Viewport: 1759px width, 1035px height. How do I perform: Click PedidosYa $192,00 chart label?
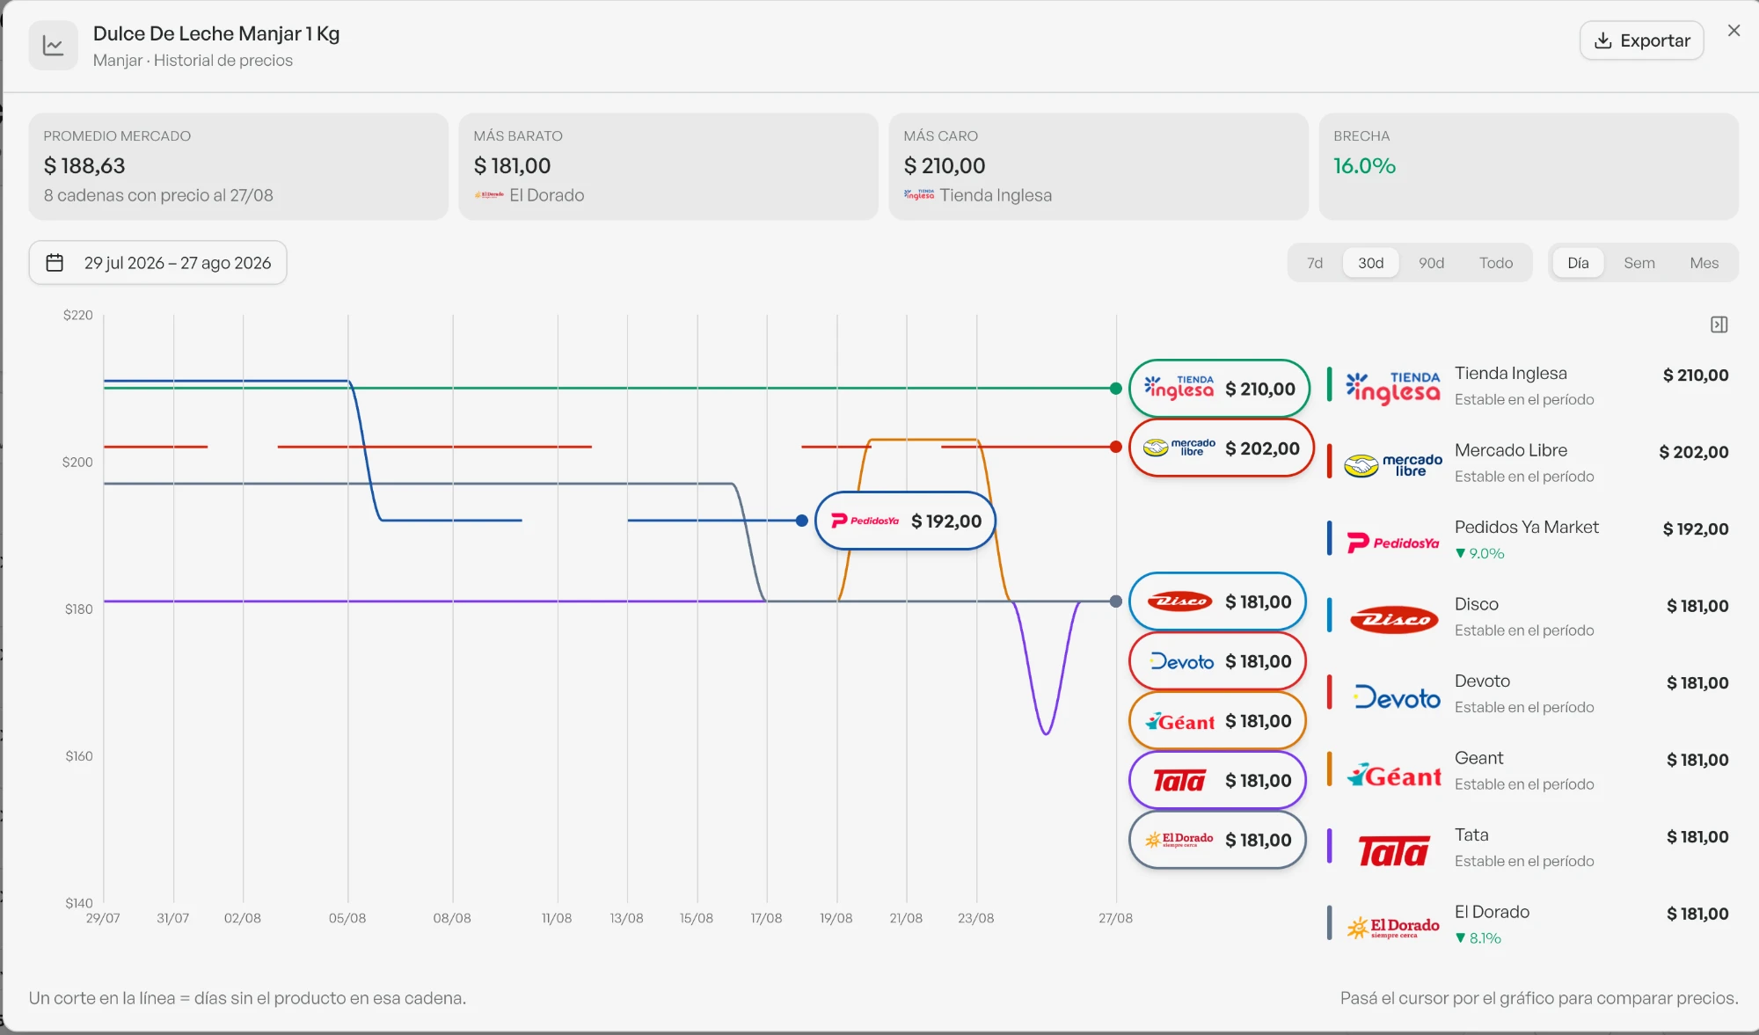pos(905,521)
